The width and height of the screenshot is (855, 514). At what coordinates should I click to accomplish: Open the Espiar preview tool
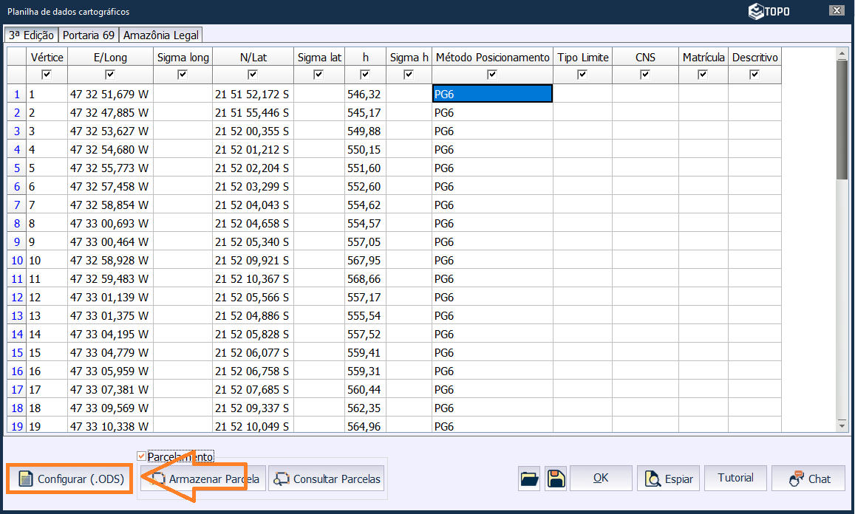pyautogui.click(x=668, y=479)
